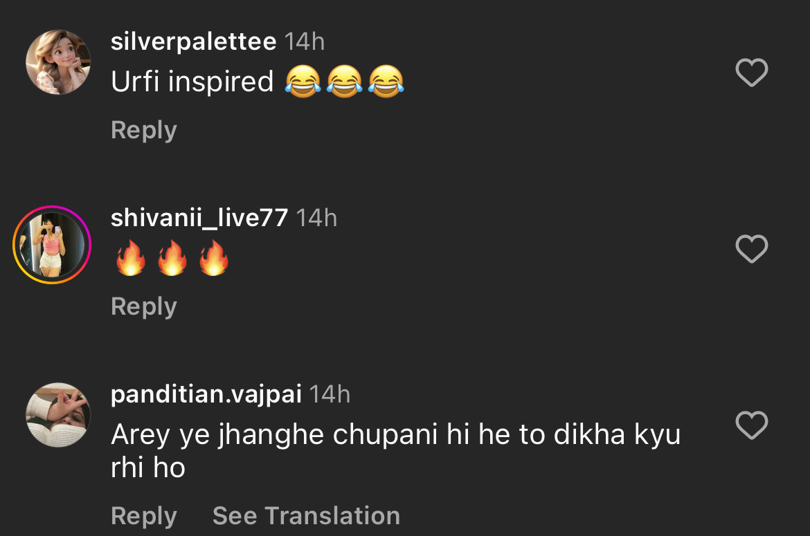The width and height of the screenshot is (810, 536).
Task: Select the "Urfi inspired" comment text
Action: [192, 82]
